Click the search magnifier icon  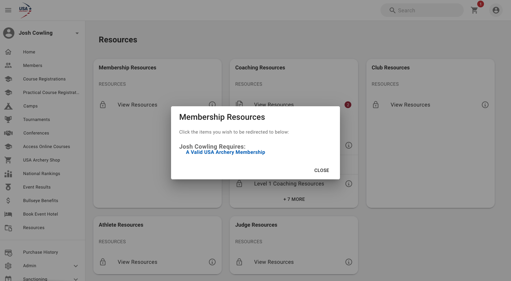392,10
